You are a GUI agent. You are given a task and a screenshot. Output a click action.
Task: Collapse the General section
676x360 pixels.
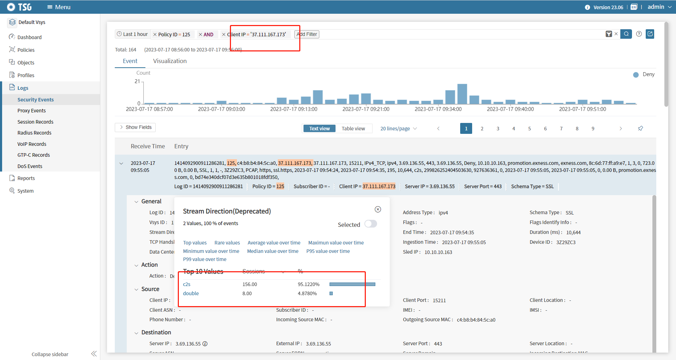[x=136, y=202]
